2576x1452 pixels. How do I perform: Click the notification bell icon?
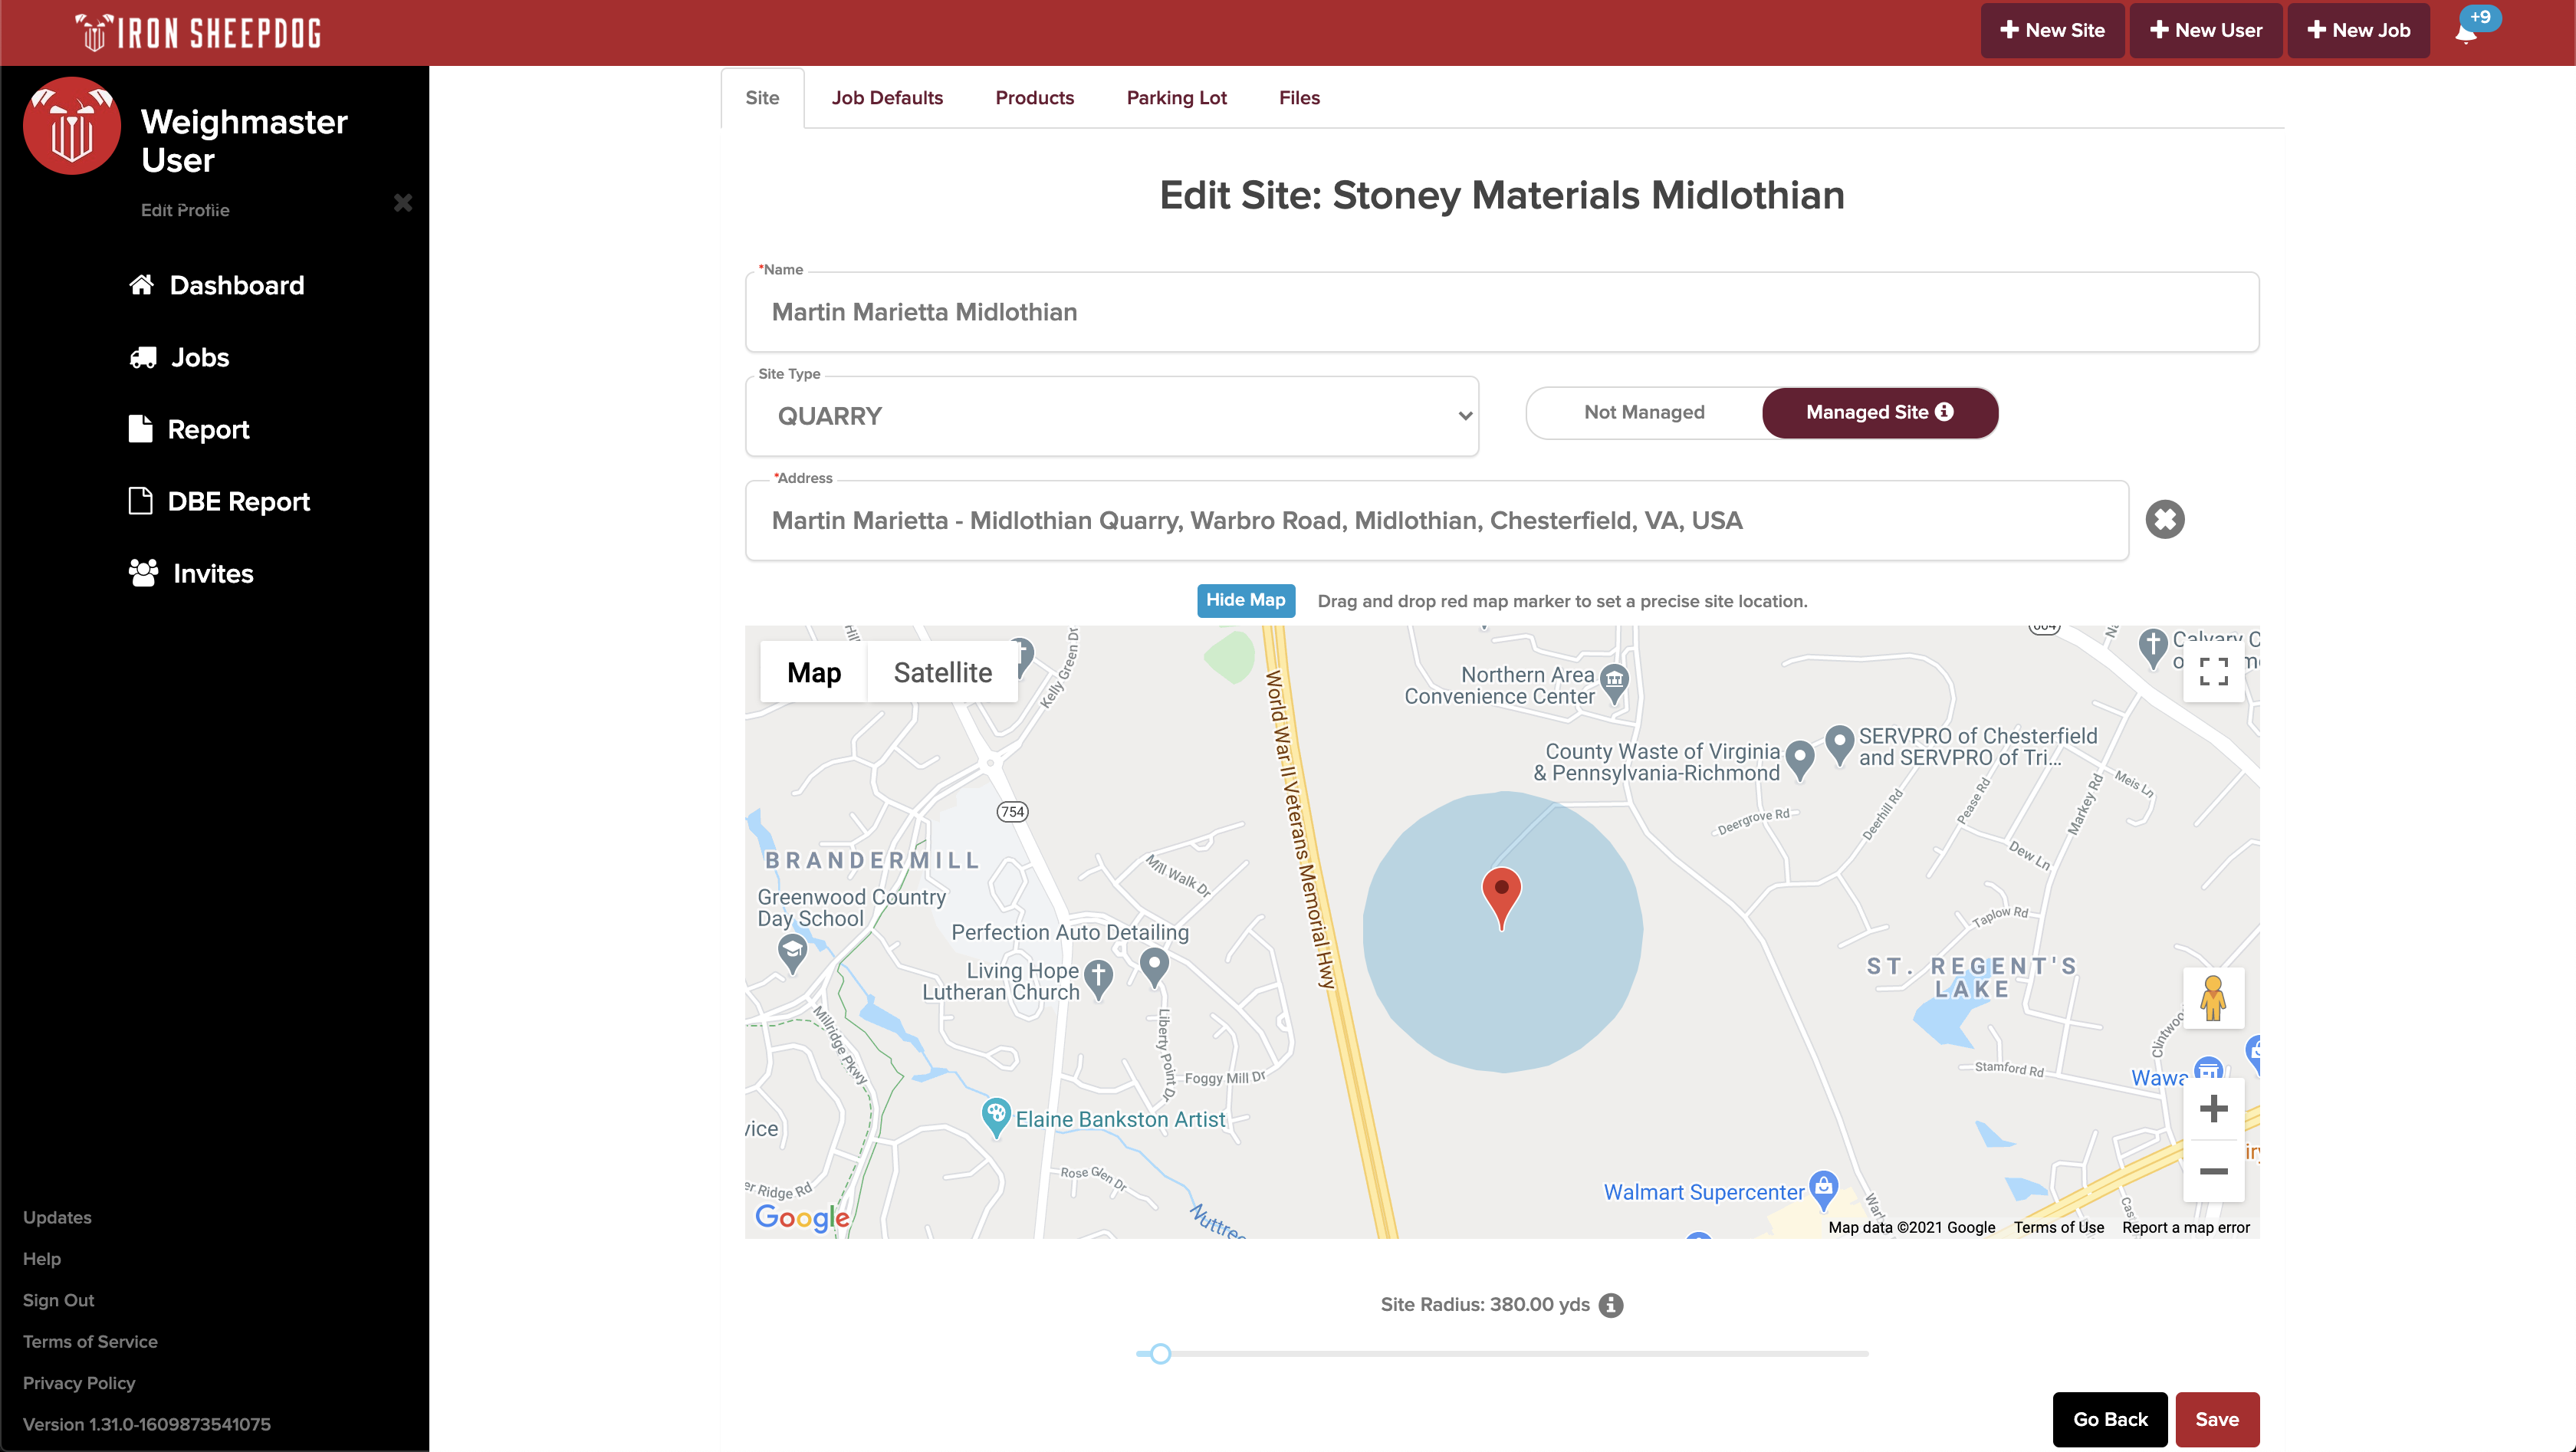(2466, 32)
